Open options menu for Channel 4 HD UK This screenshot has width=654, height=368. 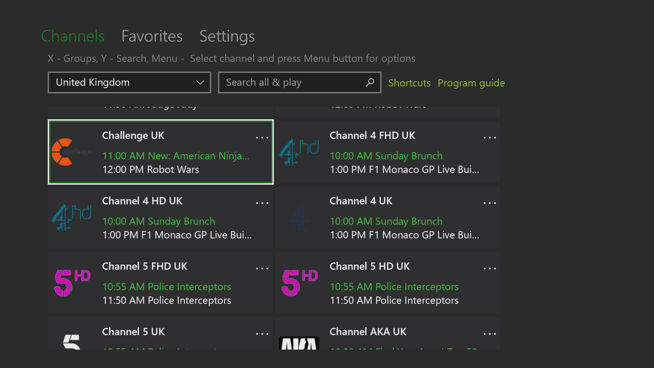pos(262,203)
